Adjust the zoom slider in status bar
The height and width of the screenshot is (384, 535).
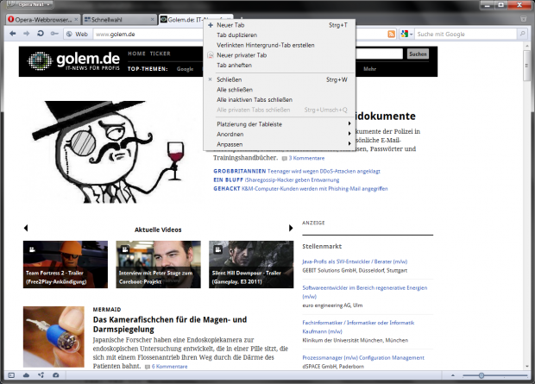click(480, 376)
